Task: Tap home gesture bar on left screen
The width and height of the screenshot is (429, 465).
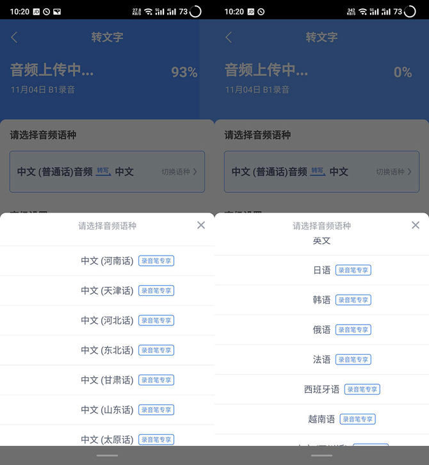Action: (108, 455)
